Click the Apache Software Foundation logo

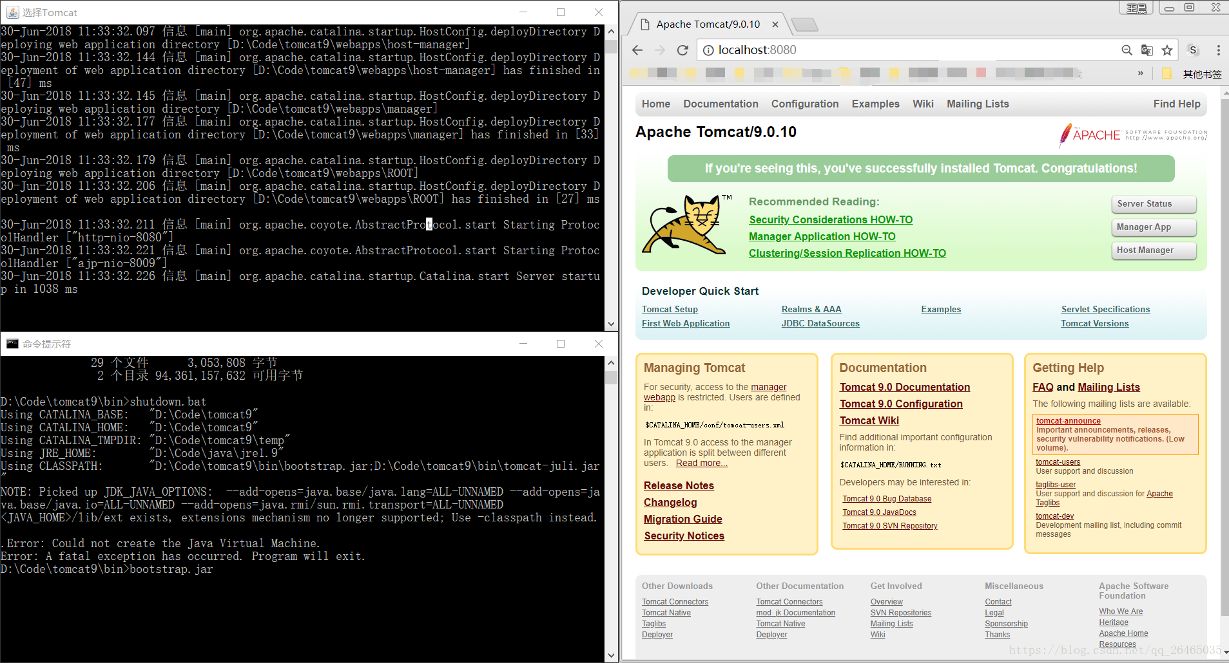pyautogui.click(x=1133, y=135)
